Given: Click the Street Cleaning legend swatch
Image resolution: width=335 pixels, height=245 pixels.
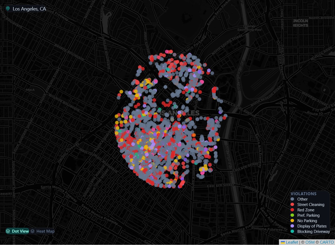Looking at the screenshot, I should (x=292, y=204).
